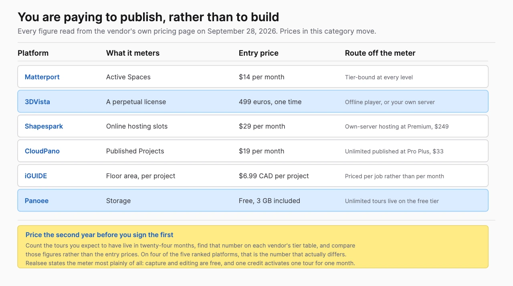Click the subtitle dated September 28, 2026
The height and width of the screenshot is (286, 513).
pyautogui.click(x=197, y=31)
